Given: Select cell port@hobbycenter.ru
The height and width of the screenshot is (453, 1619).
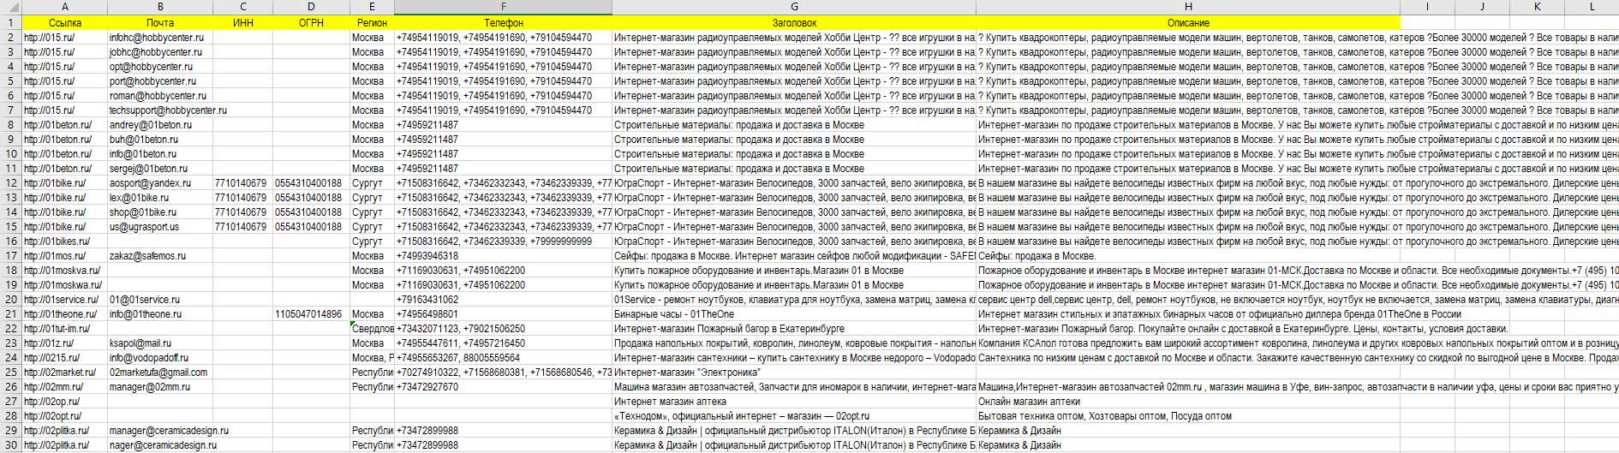Looking at the screenshot, I should click(159, 81).
